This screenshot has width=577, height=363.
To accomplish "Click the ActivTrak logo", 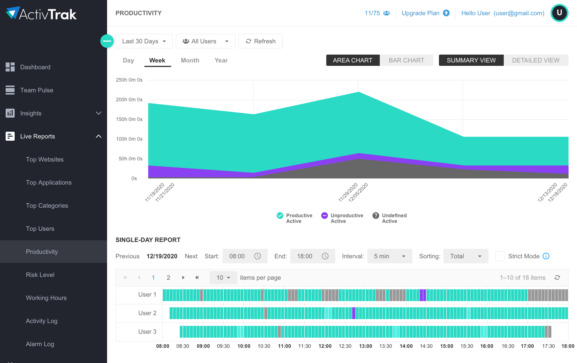I will point(41,13).
